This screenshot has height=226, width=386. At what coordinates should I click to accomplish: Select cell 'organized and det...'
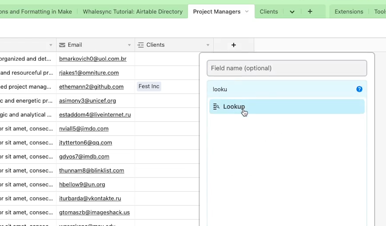click(x=28, y=59)
